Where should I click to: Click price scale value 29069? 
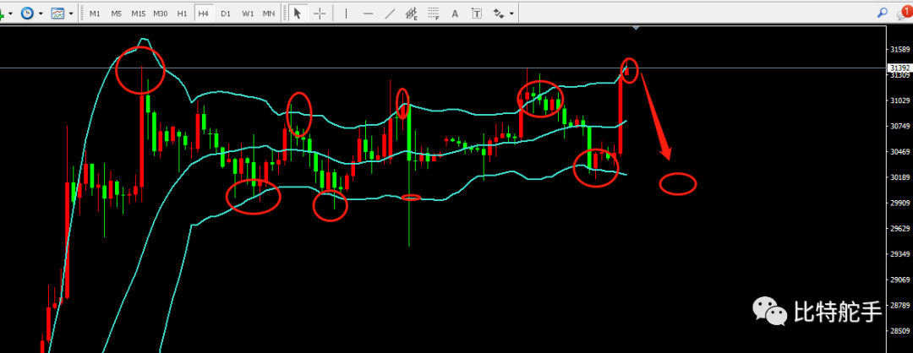pyautogui.click(x=900, y=280)
